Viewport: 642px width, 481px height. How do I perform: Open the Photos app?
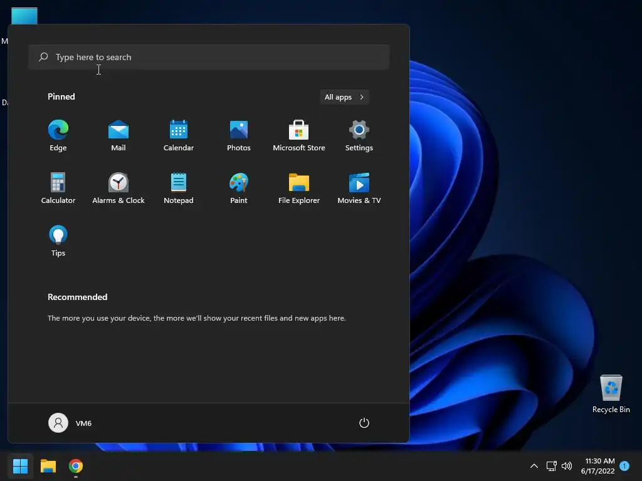click(x=239, y=136)
